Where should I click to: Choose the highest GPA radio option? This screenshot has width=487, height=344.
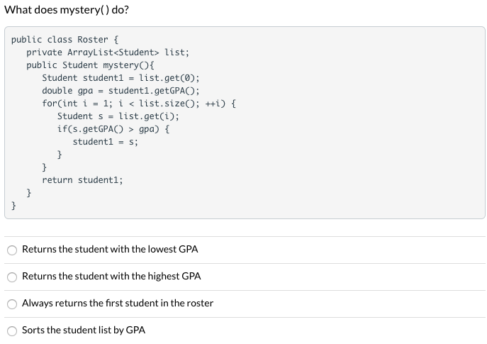point(12,277)
